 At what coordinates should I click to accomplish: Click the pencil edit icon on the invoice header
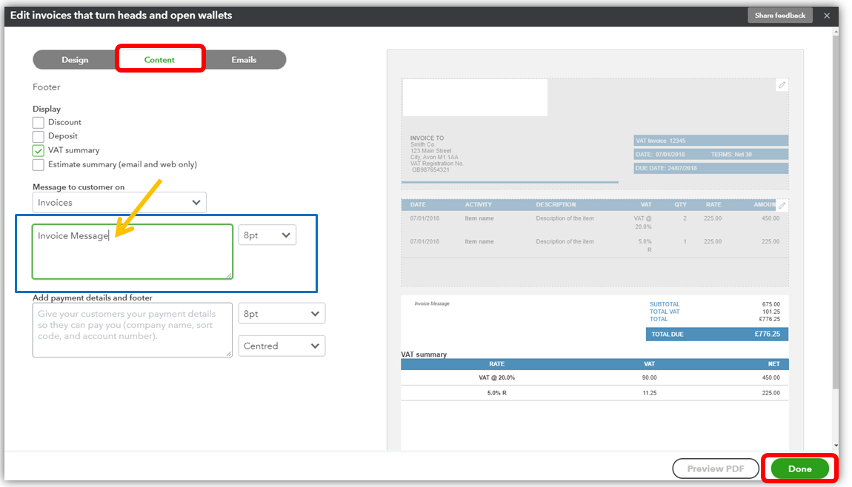782,85
